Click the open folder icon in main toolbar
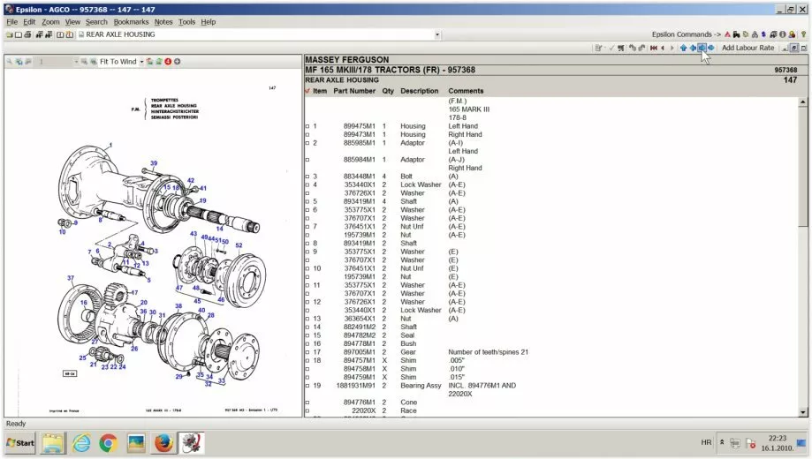The image size is (812, 459). [x=10, y=34]
